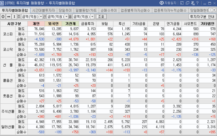Viewport: 217px width, 136px height.
Task: Click the 사모펀드 column header
Action: (x=190, y=24)
